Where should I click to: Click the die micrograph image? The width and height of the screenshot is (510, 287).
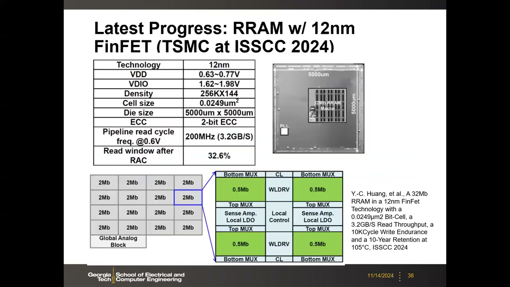coord(318,108)
